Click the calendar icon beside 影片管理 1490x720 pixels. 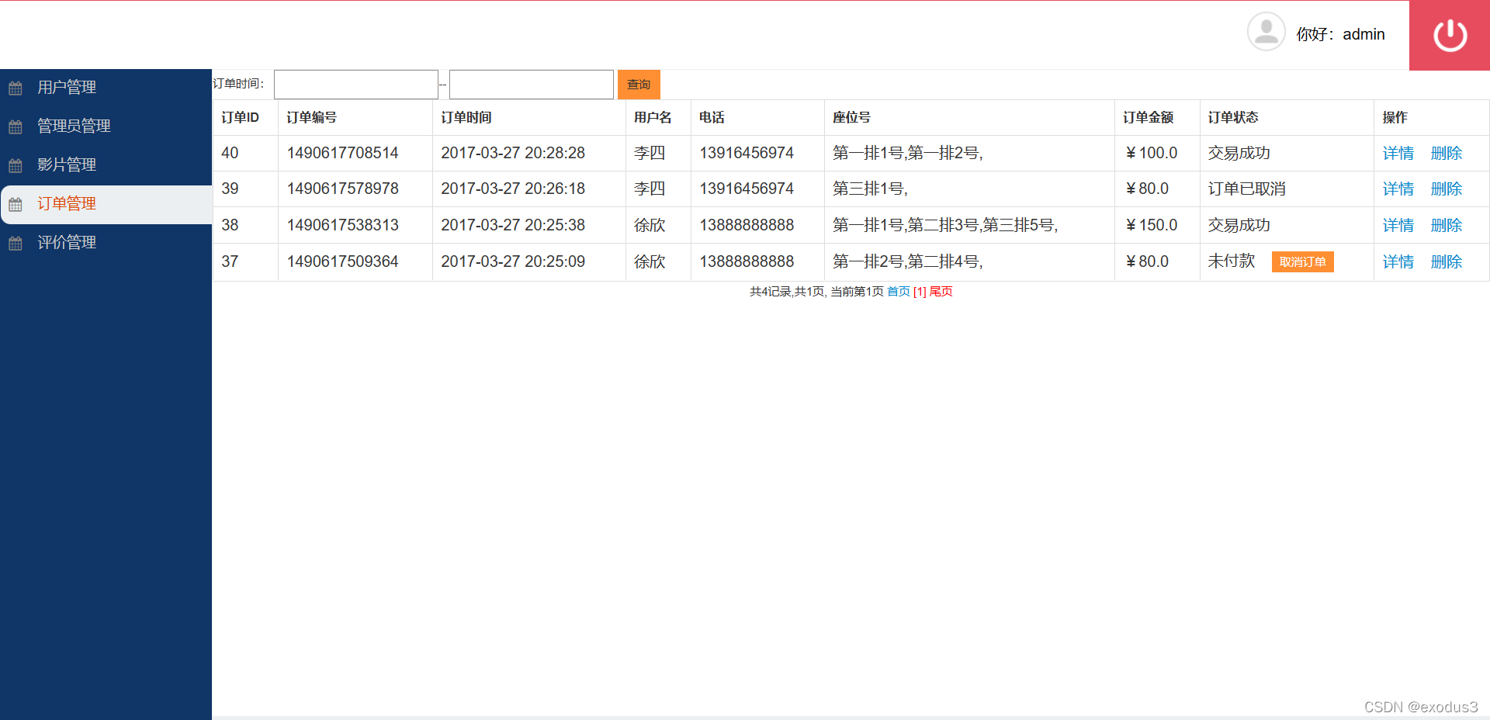click(16, 165)
